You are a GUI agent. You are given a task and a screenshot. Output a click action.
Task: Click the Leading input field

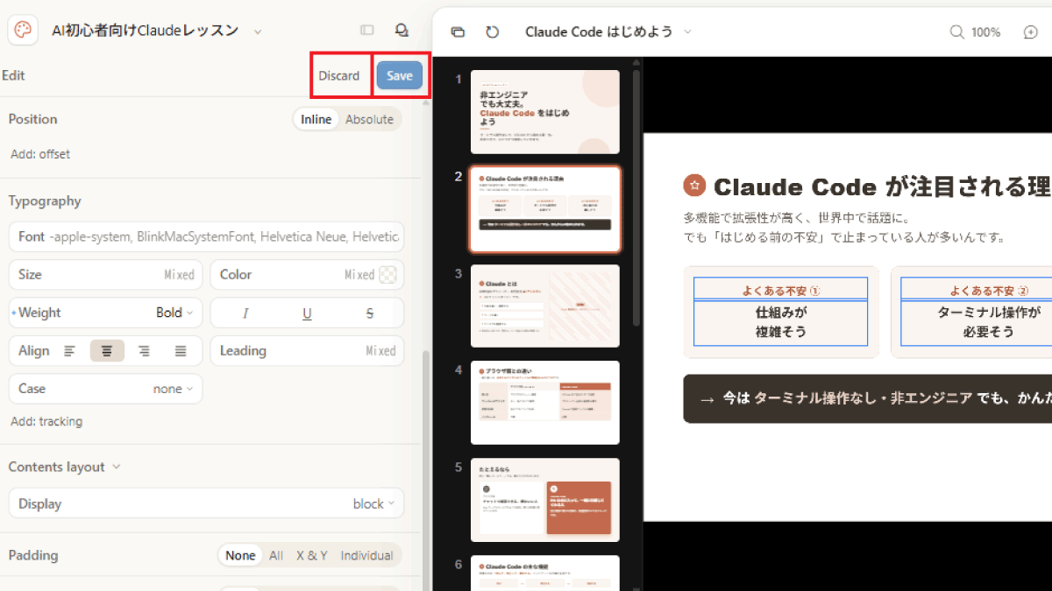click(x=307, y=351)
